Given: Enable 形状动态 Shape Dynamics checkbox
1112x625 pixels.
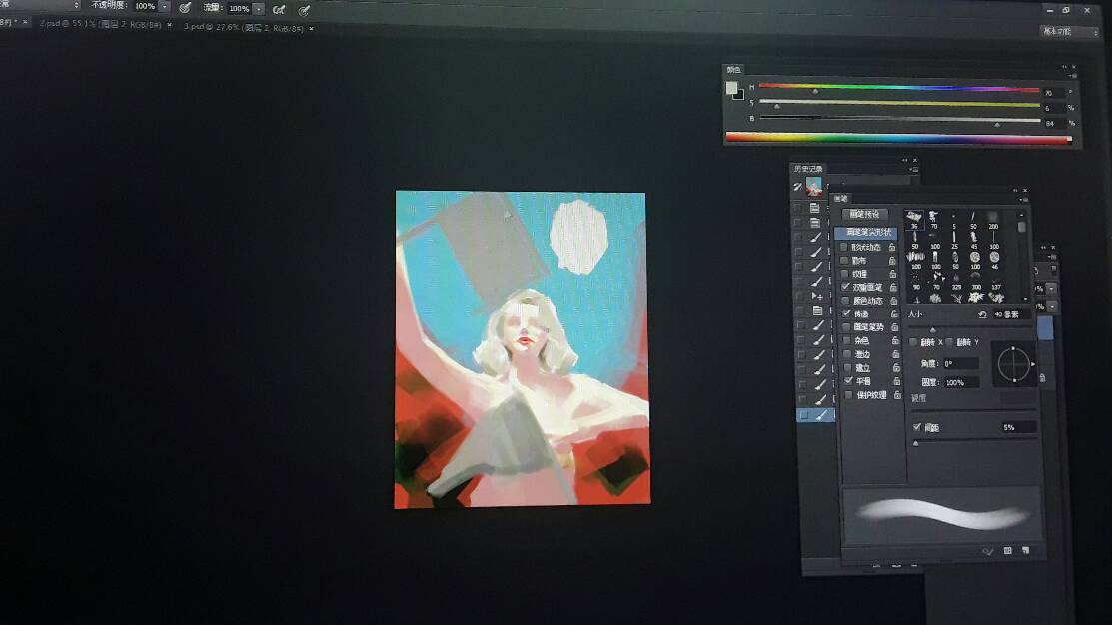Looking at the screenshot, I should 844,248.
